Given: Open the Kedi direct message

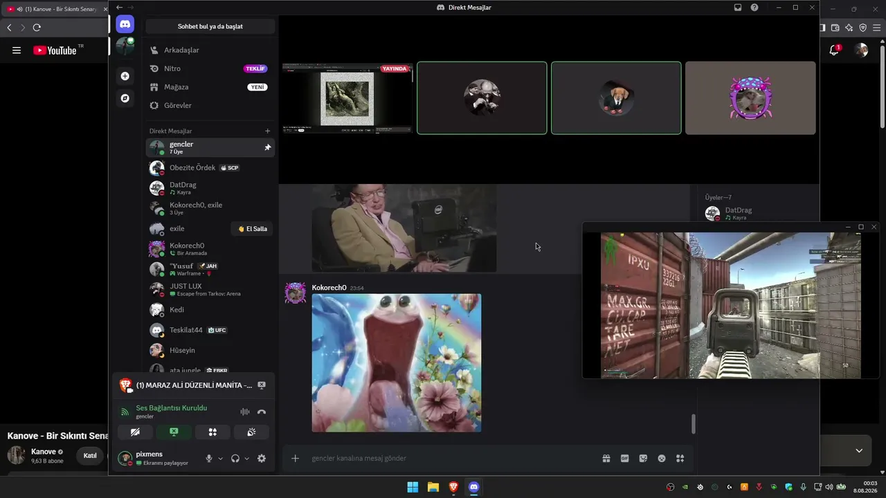Looking at the screenshot, I should 210,310.
